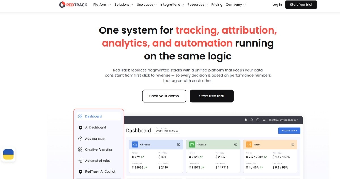Click the Last update date field
The height and width of the screenshot is (179, 340).
coord(167,130)
